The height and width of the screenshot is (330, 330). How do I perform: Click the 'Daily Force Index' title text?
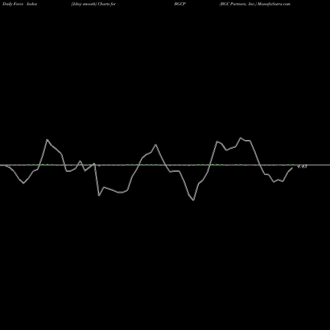pos(20,4)
